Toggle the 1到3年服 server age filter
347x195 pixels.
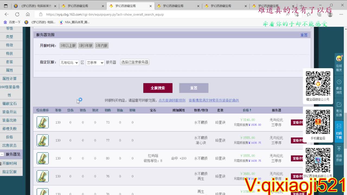click(x=86, y=45)
